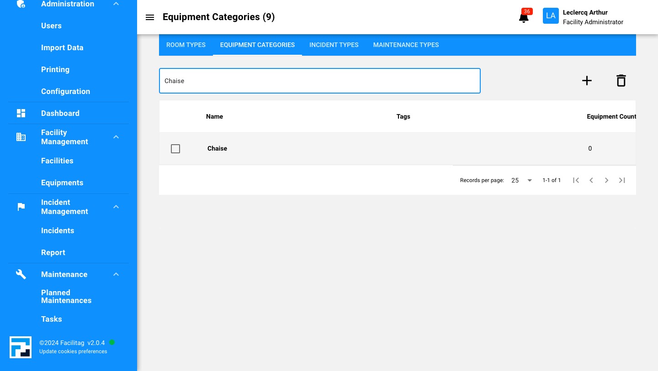Click Update cookies preferences
This screenshot has width=658, height=371.
pos(73,351)
